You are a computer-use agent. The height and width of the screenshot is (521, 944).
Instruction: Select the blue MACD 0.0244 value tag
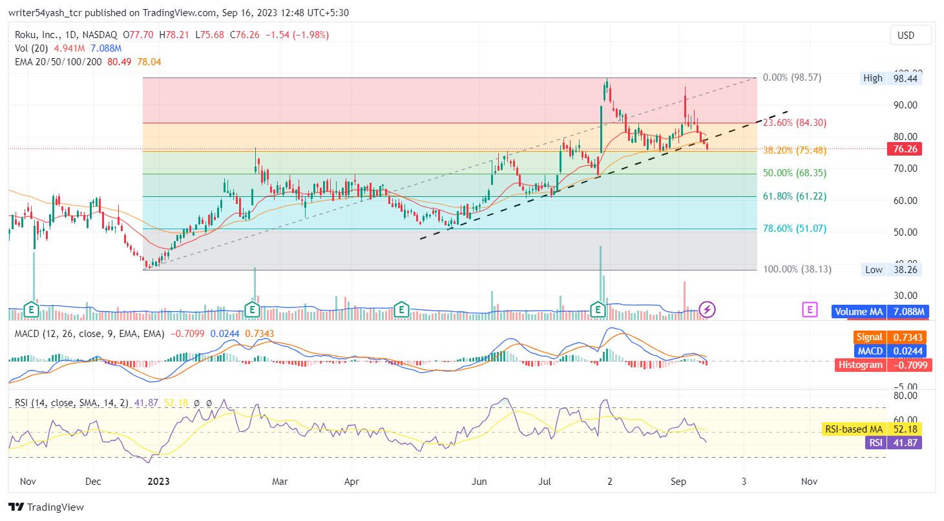[x=890, y=351]
